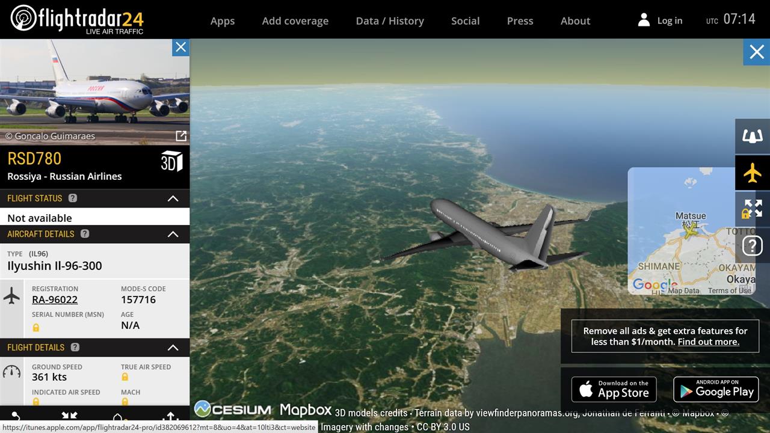Click the share upload icon in bottom toolbar

coord(170,417)
